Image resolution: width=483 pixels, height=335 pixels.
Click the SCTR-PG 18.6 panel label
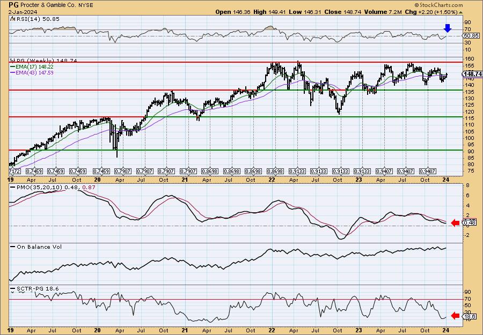click(x=38, y=288)
